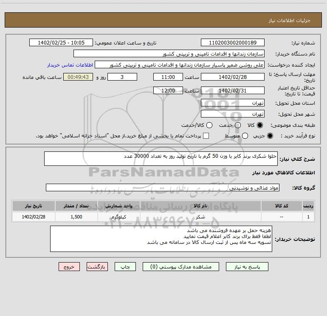Click the جزئیات اطلاعات نیاز page header
Screen dimensions: 327x316
click(290, 20)
